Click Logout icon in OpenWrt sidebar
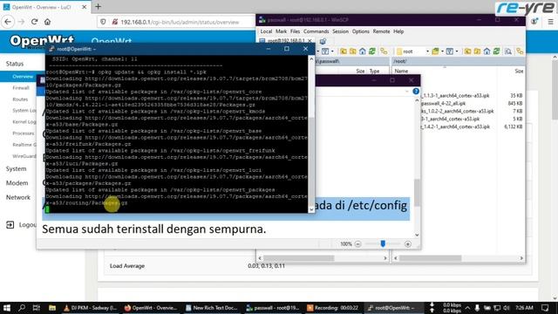Screen dimensions: 558x314 (10, 225)
